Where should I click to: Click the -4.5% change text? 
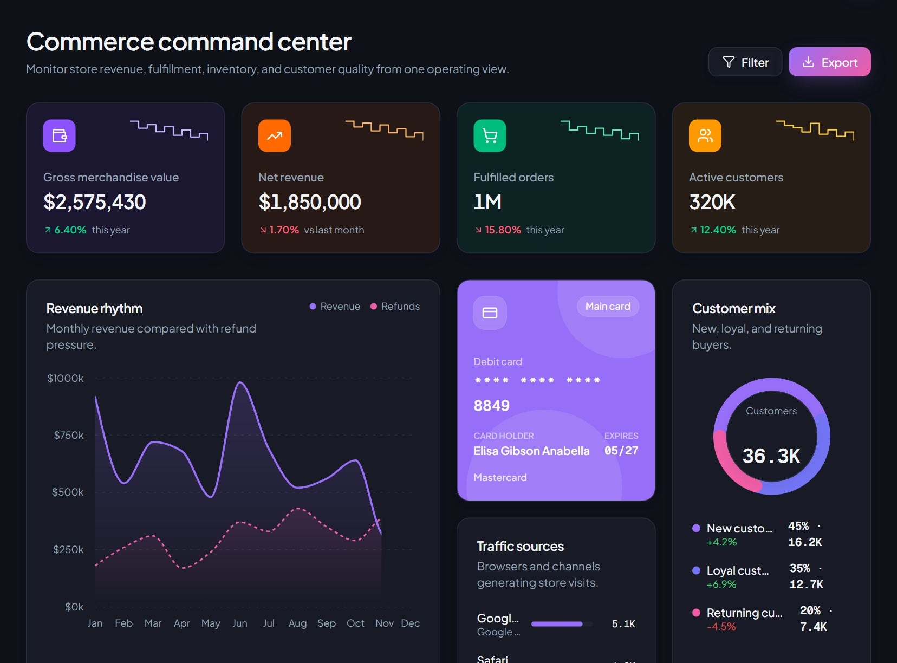721,627
